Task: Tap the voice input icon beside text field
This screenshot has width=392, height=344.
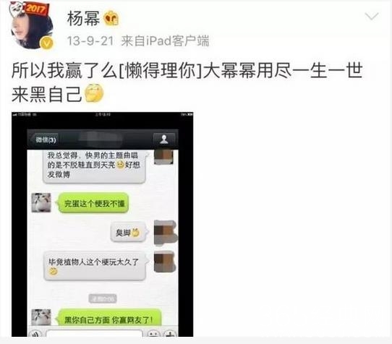Action: tap(35, 333)
